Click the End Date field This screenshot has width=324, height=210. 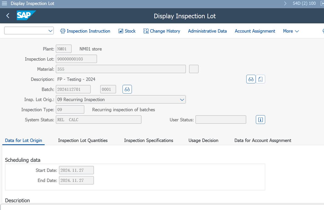pos(76,180)
